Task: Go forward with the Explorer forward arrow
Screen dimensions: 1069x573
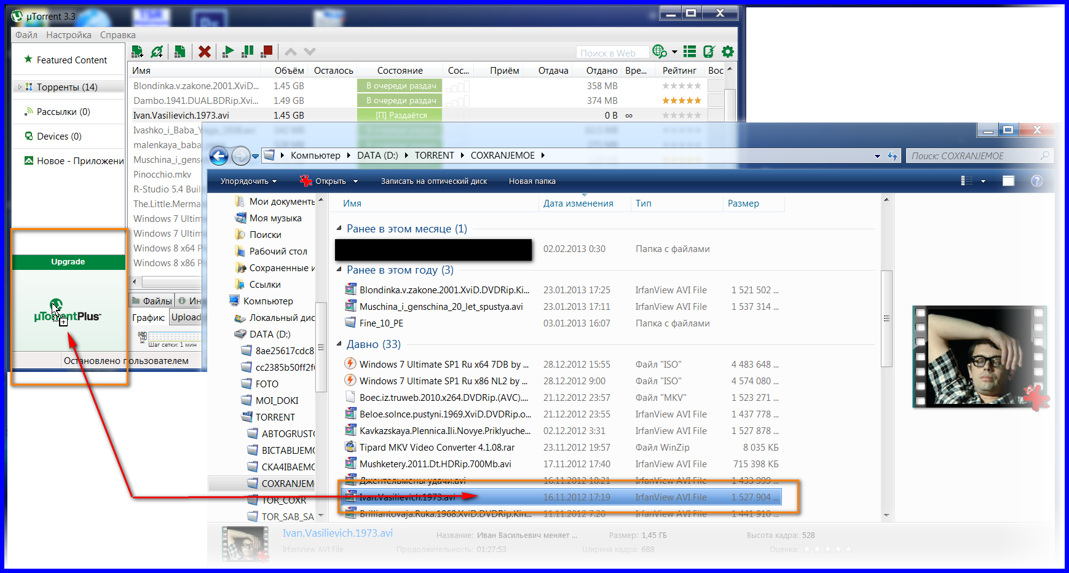Action: [x=241, y=156]
